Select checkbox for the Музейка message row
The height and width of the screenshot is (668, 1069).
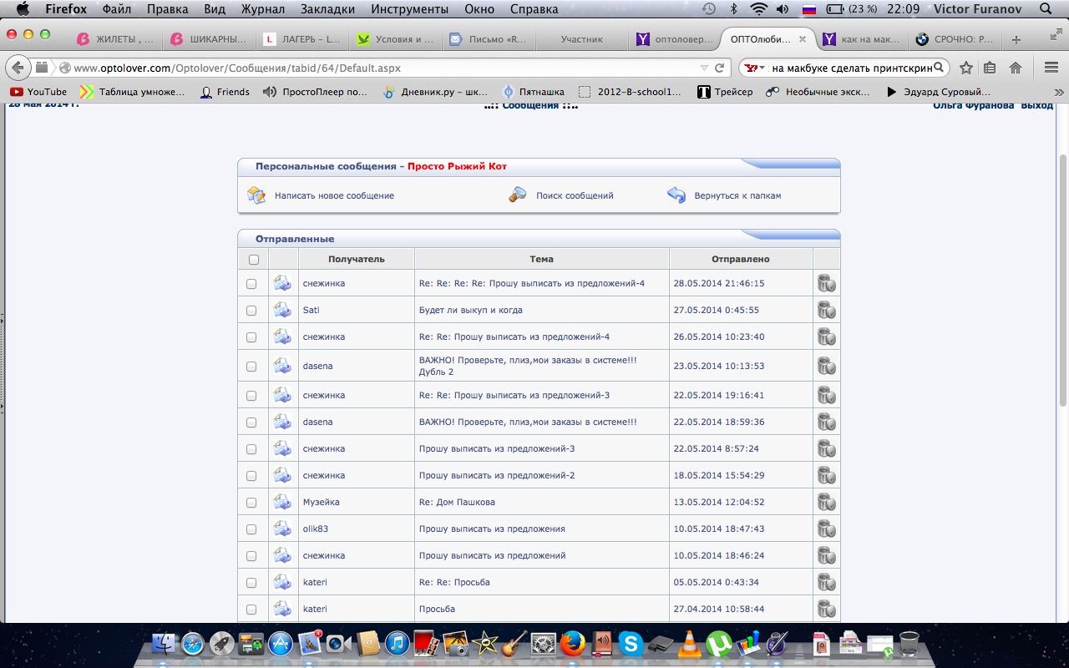(251, 503)
